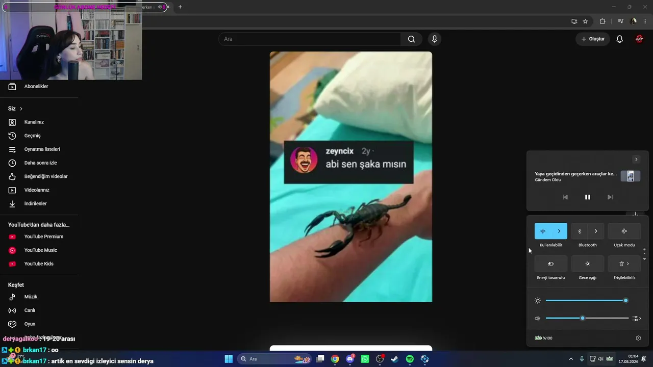Screen dimensions: 653x367
Task: Toggle Bluetooth on or off
Action: coord(580,231)
